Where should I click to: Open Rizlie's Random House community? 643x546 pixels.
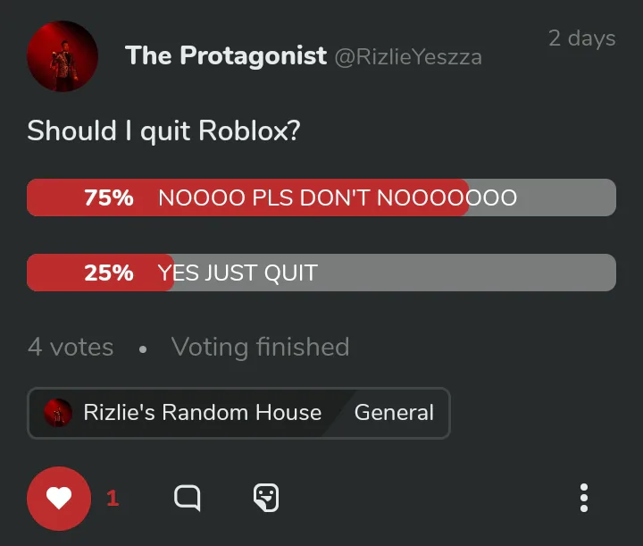(x=202, y=412)
